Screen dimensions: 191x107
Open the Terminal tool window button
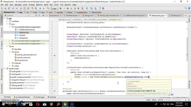52,97
